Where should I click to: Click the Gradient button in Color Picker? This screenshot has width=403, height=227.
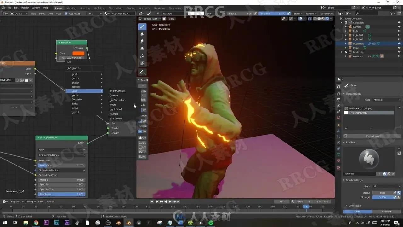coord(386,212)
